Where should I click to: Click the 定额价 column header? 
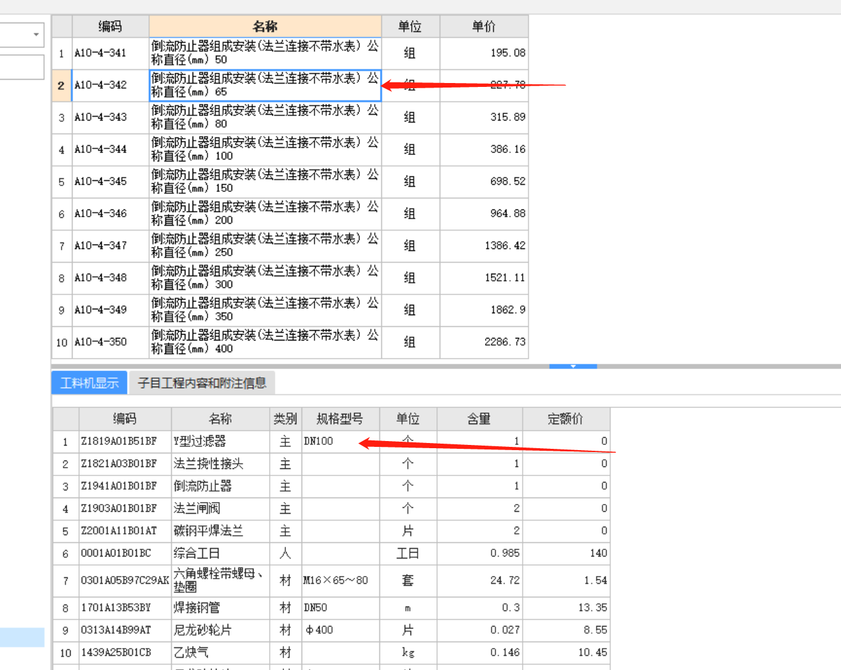[x=566, y=419]
